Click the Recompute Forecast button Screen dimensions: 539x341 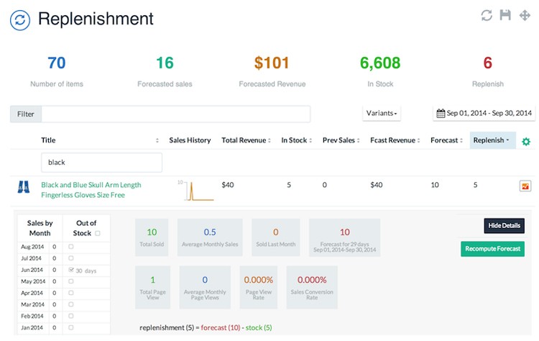492,249
